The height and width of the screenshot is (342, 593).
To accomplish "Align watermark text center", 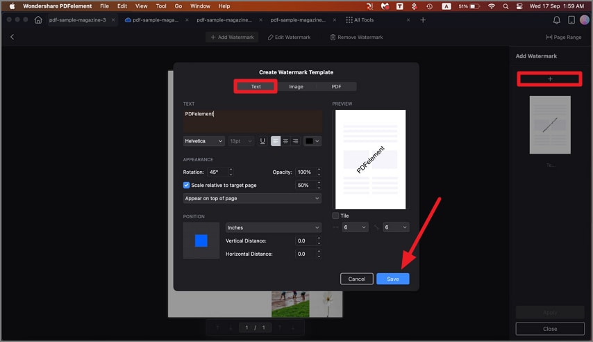I will click(285, 141).
